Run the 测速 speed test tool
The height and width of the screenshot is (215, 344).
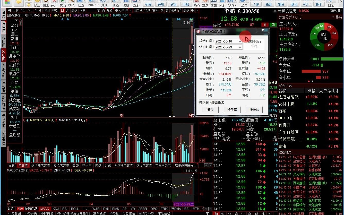pos(46,3)
